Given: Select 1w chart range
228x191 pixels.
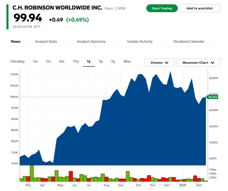Looking at the screenshot, I should (35, 61).
